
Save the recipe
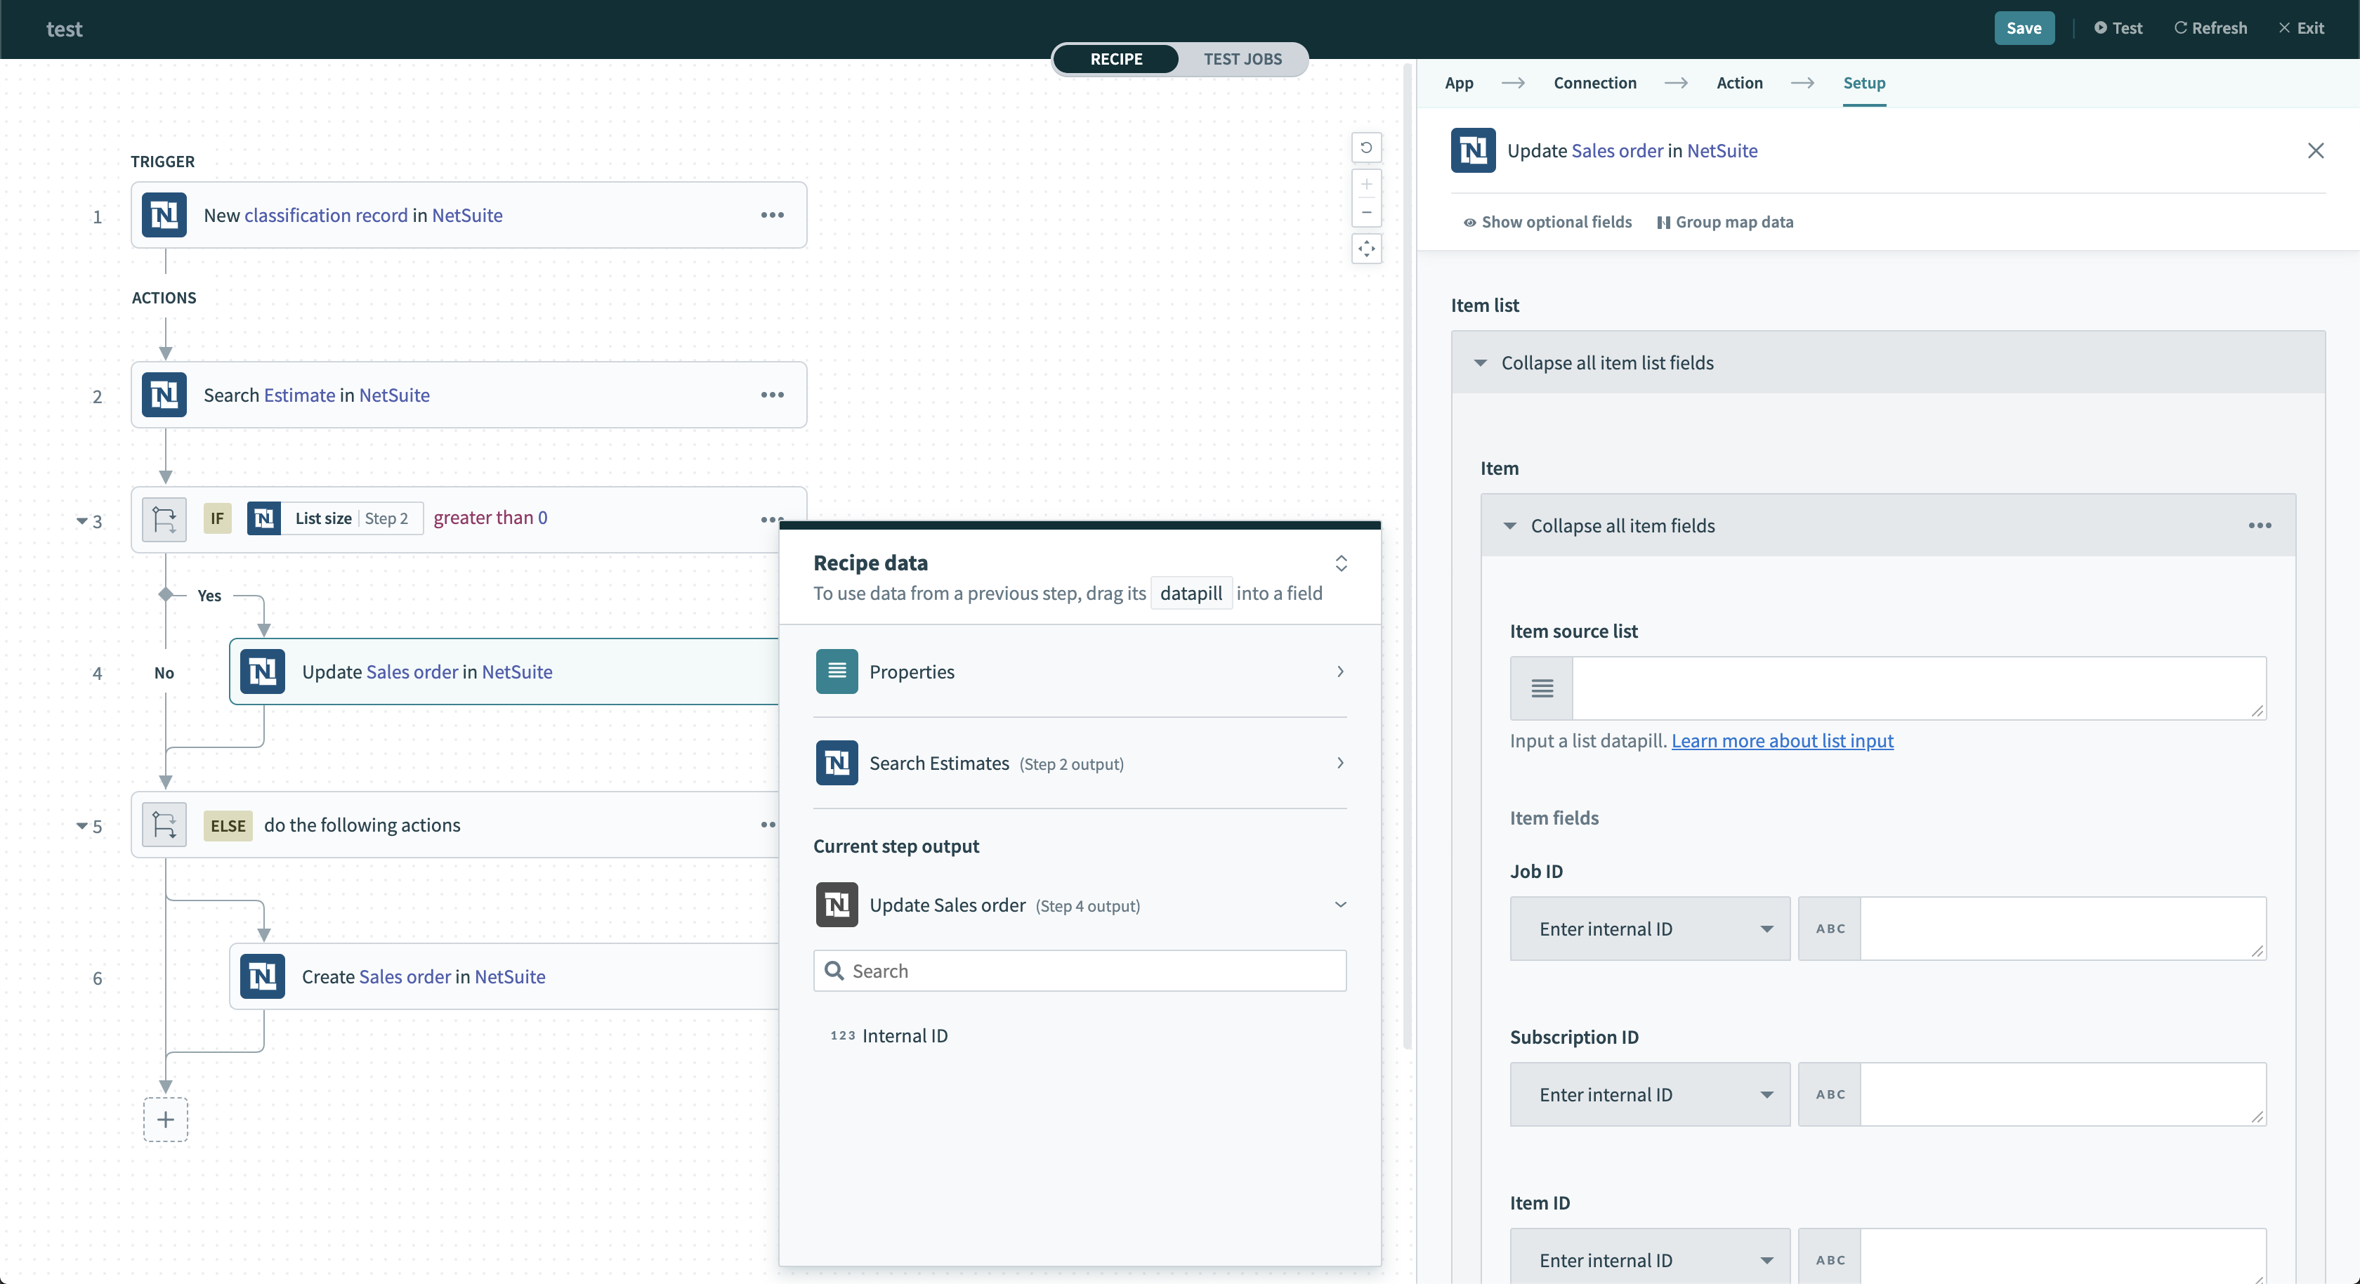(2024, 27)
